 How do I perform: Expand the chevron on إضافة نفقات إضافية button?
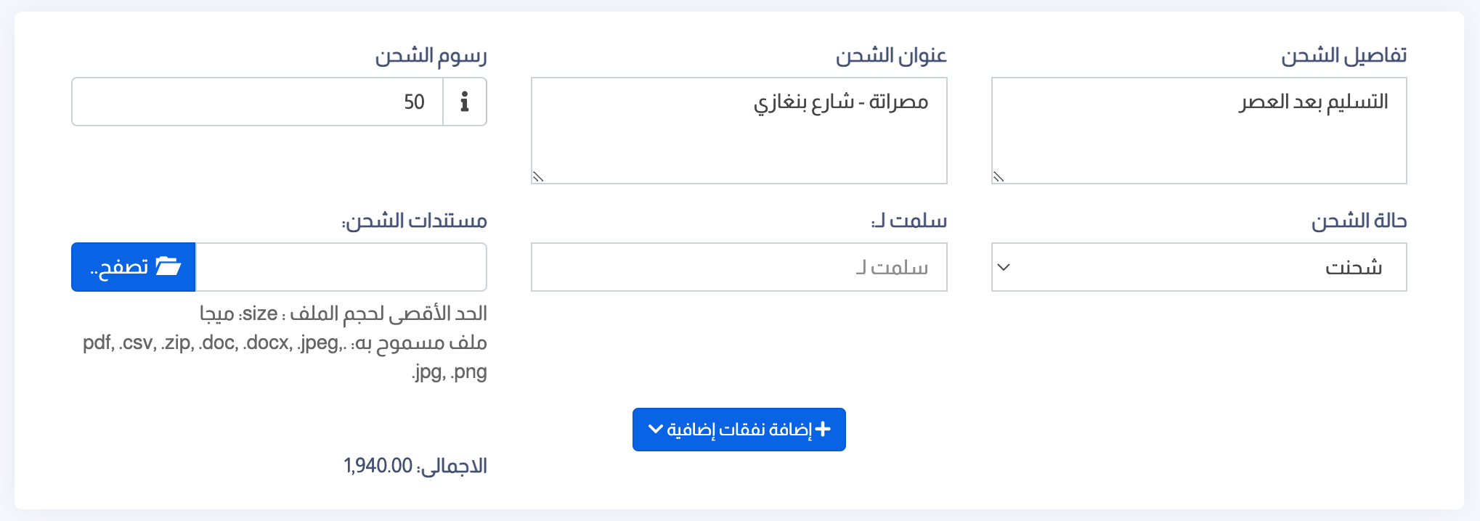pos(655,429)
